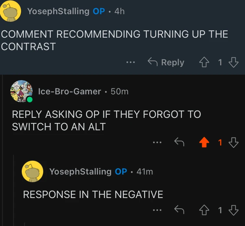This screenshot has height=226, width=245.
Task: Remove orange upvote on Ice-Bro-Gamer's reply
Action: [204, 142]
